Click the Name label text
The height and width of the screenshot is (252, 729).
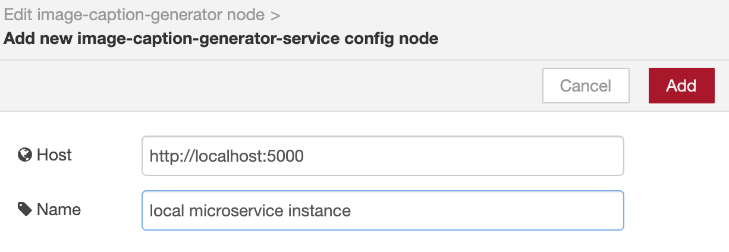[x=59, y=209]
